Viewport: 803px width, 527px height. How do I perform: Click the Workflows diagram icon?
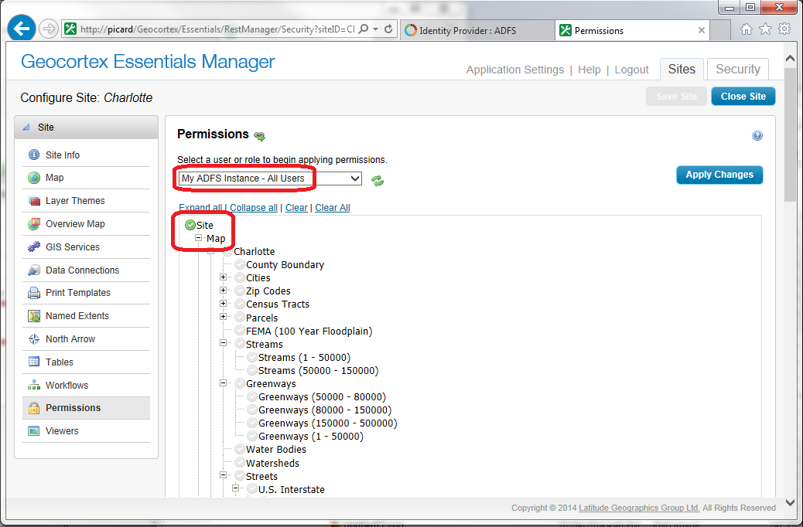coord(34,385)
